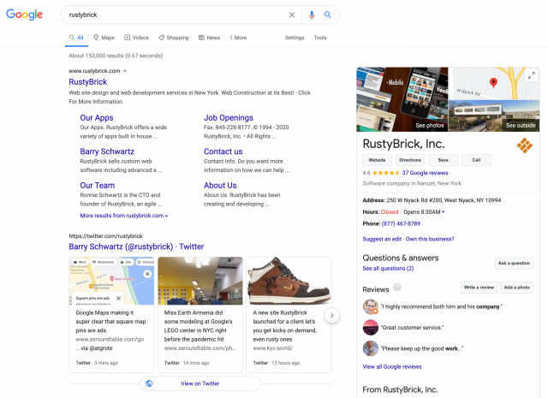Open search Tools
Screen dimensions: 548x398
320,38
